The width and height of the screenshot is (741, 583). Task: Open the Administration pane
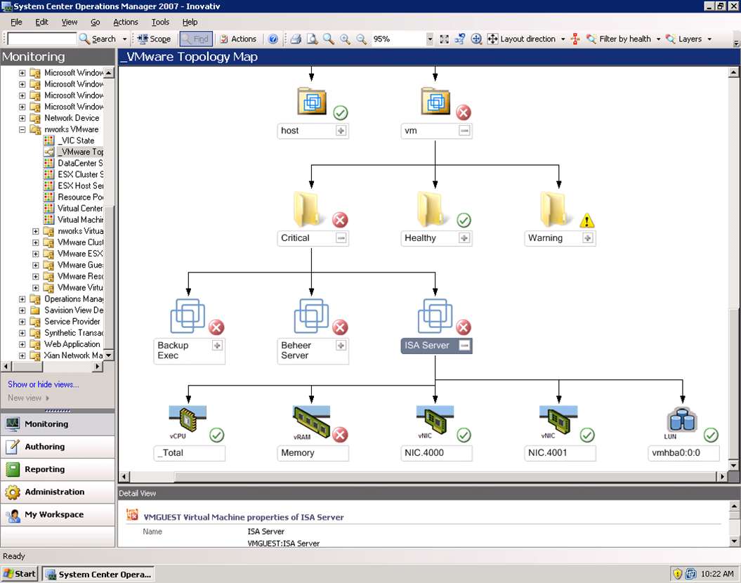pyautogui.click(x=58, y=492)
